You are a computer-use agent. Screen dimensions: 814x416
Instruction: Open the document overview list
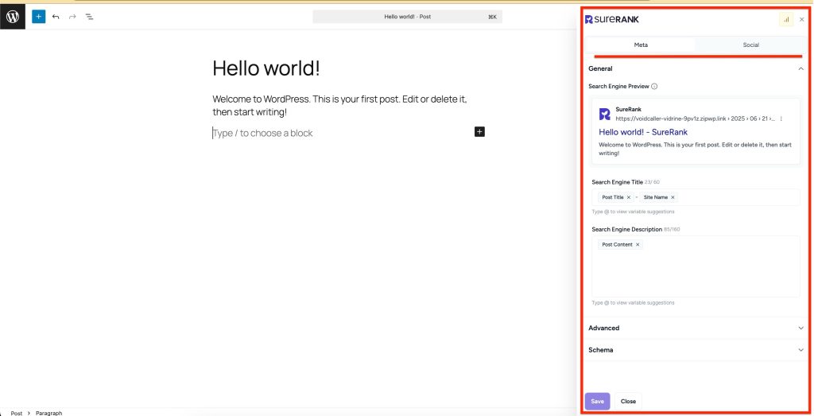[x=89, y=17]
